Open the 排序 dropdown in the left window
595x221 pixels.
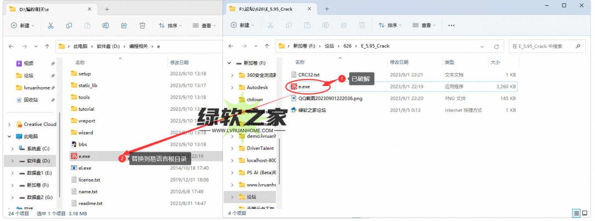[x=170, y=26]
